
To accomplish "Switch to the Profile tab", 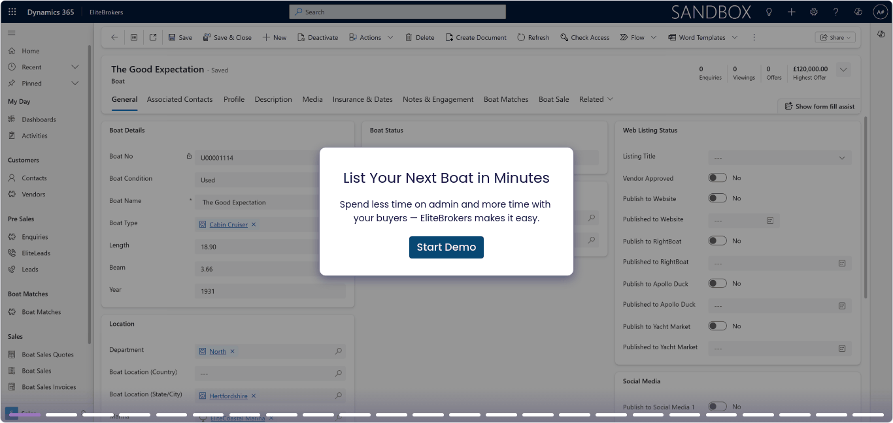I will (x=234, y=99).
